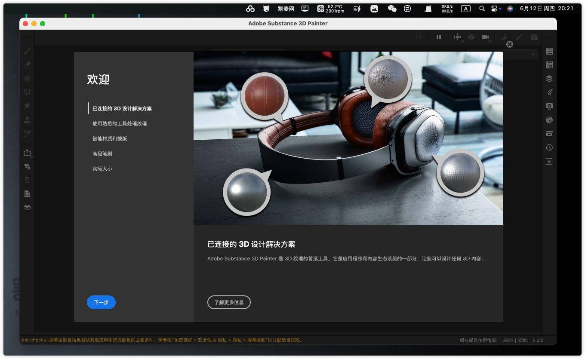Viewport: 585px width, 359px height.
Task: Click the '[Init checks]' warning message in status bar
Action: [162, 340]
